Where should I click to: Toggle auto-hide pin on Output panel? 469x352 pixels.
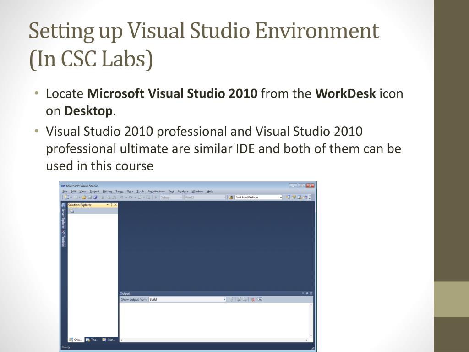coord(307,293)
